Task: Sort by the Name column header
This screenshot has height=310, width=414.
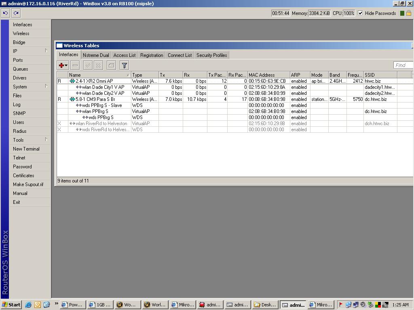Action: 99,75
